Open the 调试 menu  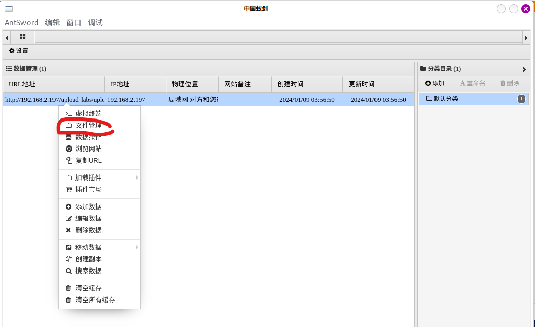(x=95, y=23)
